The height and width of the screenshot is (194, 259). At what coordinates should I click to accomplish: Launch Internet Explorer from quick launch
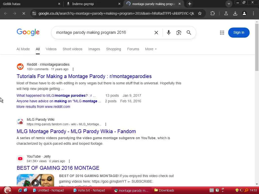(x=20, y=190)
